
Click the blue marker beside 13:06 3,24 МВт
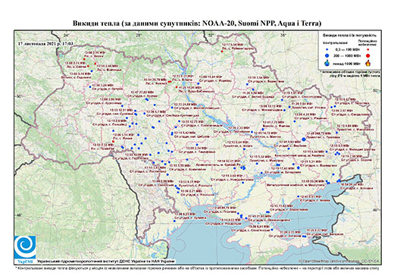(x=90, y=87)
